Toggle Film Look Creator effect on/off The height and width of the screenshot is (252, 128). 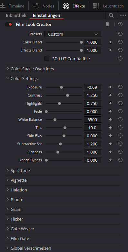coord(9,24)
